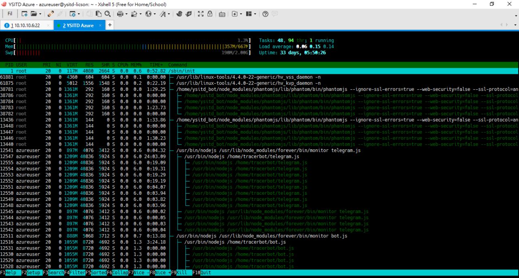Click the Print icon in toolbar
Image resolution: width=519 pixels, height=278 pixels.
pyautogui.click(x=120, y=14)
